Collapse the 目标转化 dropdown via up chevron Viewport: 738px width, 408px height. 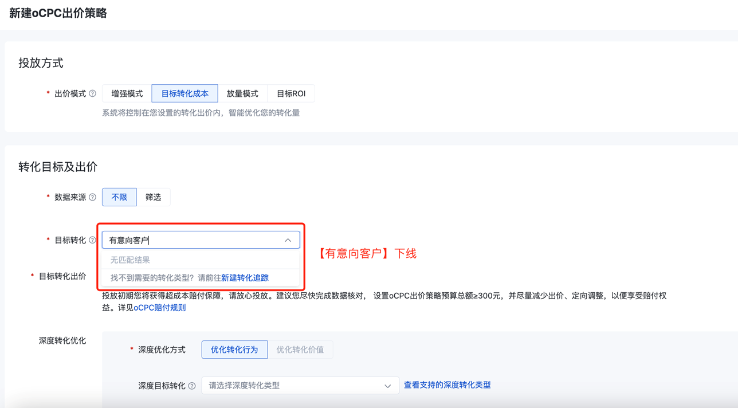pyautogui.click(x=288, y=240)
